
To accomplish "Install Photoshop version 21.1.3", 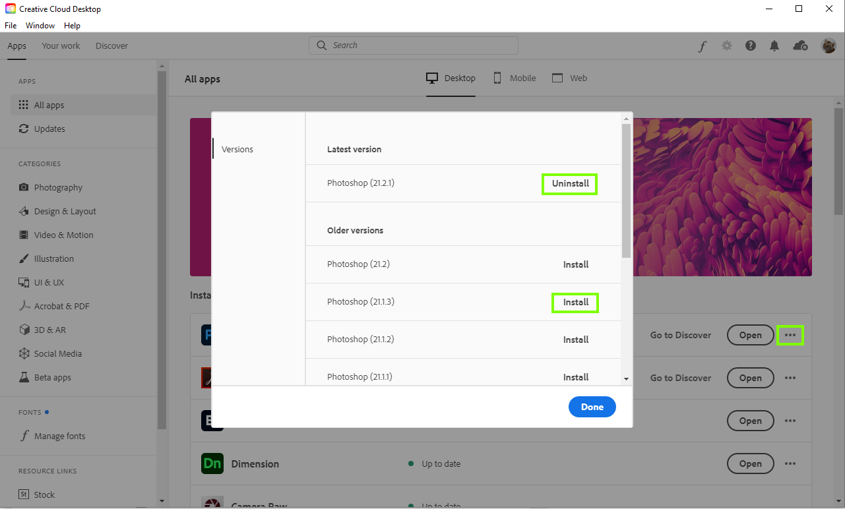I will [575, 302].
